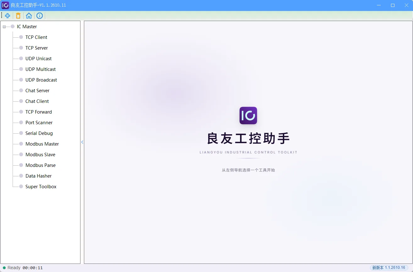Click the Ready status text
413x272 pixels.
tap(14, 268)
